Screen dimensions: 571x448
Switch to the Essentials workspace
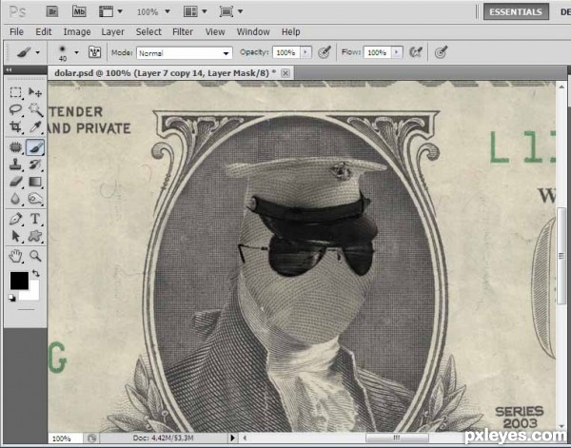[x=516, y=12]
